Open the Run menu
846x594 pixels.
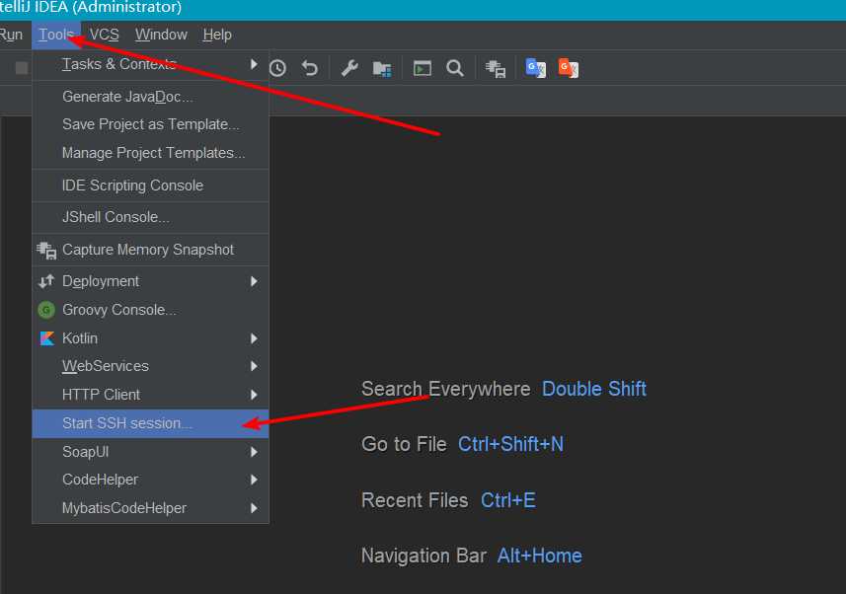point(11,36)
